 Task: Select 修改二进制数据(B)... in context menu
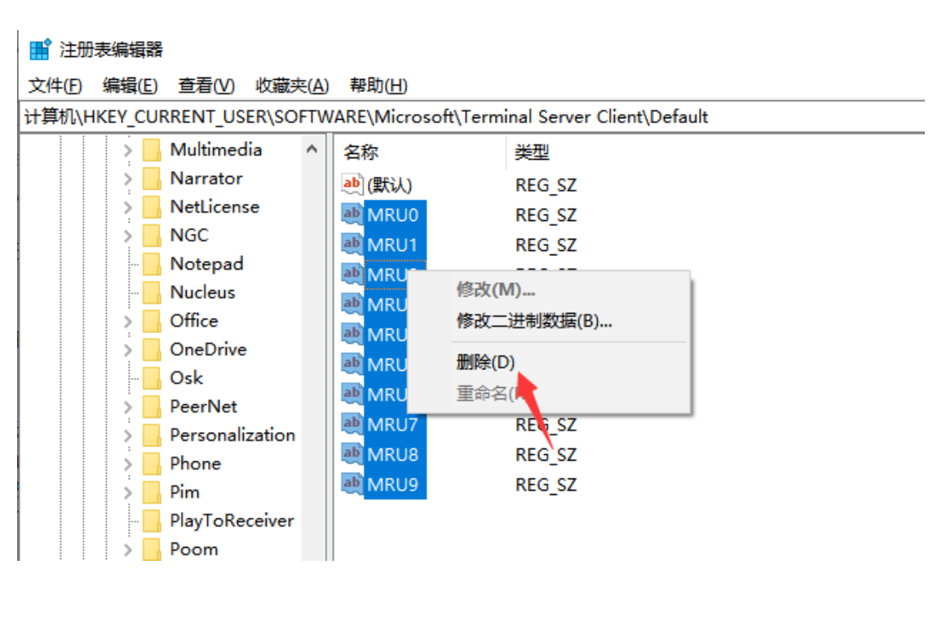534,320
